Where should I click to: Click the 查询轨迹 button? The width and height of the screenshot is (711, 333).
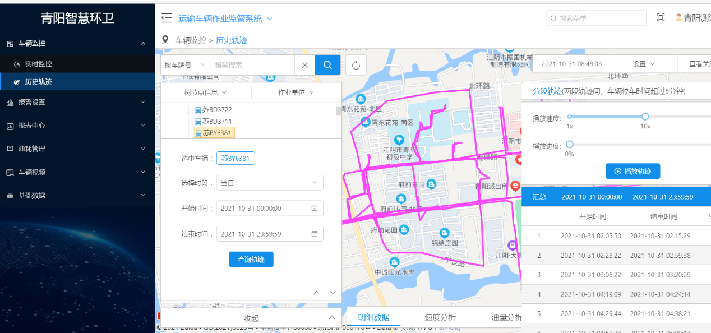coord(251,260)
